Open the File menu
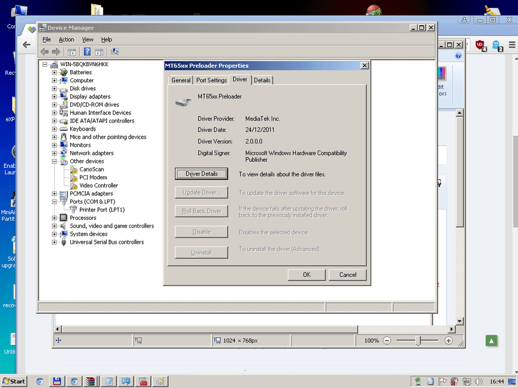This screenshot has height=388, width=518. (47, 40)
